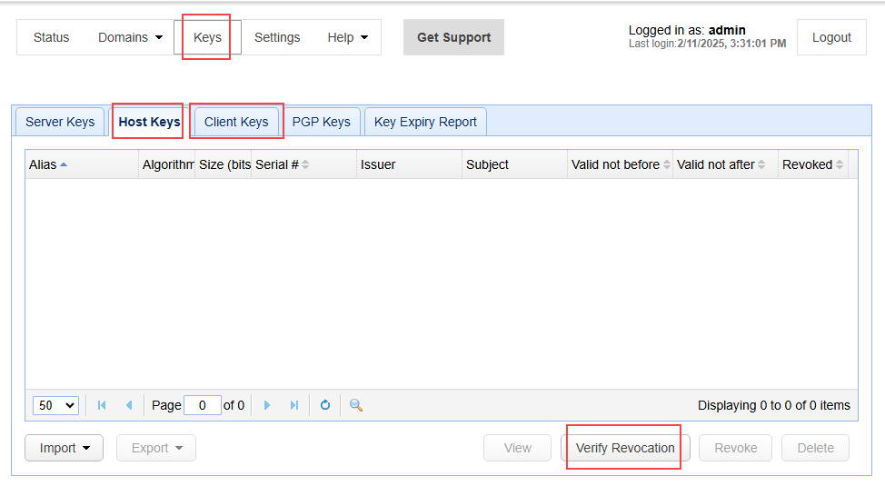Image resolution: width=885 pixels, height=486 pixels.
Task: Sort by Serial # column arrows
Action: coord(305,164)
